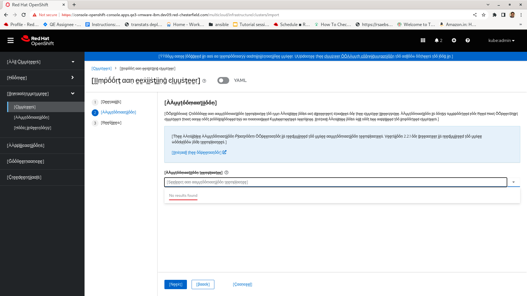Click the Red Hat OpenShift logo
Screen dimensions: 527x296
click(38, 41)
